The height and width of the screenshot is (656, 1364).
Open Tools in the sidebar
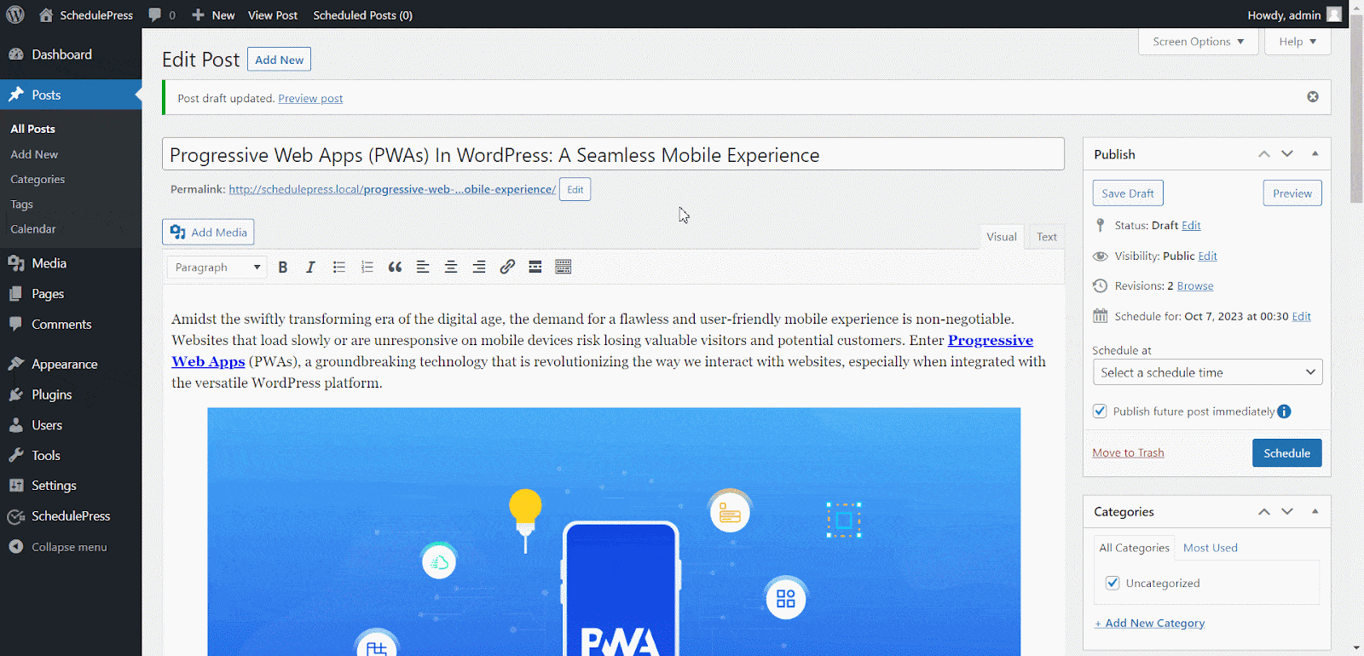71,456
